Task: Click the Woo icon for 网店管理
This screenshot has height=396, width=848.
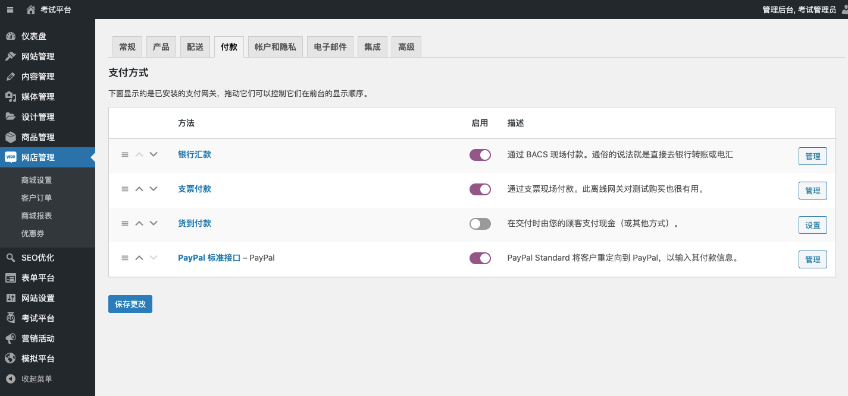Action: pyautogui.click(x=11, y=157)
